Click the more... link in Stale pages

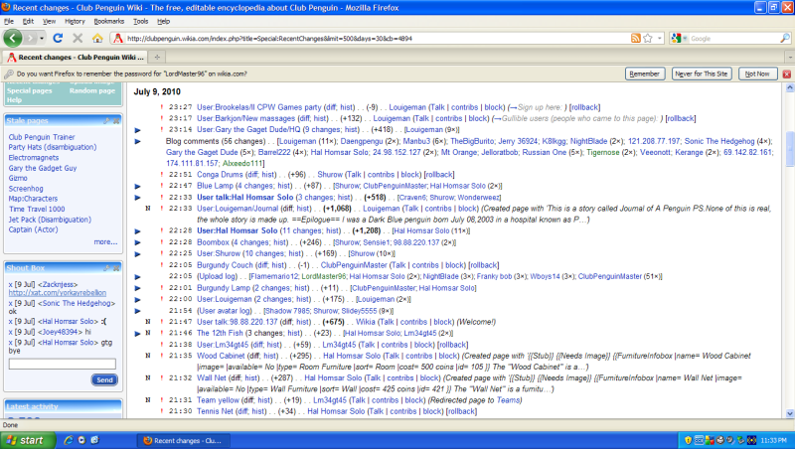pos(105,241)
